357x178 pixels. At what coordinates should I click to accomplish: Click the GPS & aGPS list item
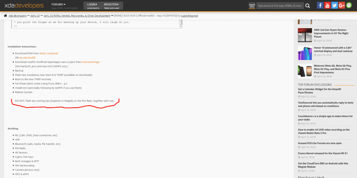click(x=22, y=174)
